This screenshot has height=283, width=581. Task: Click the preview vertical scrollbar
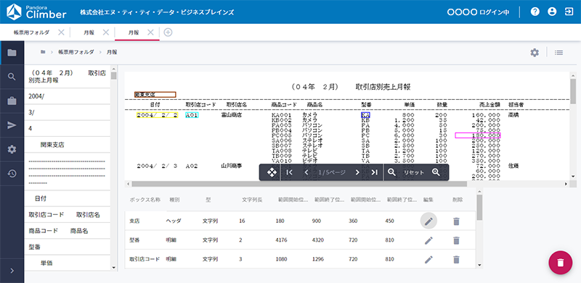[573, 91]
